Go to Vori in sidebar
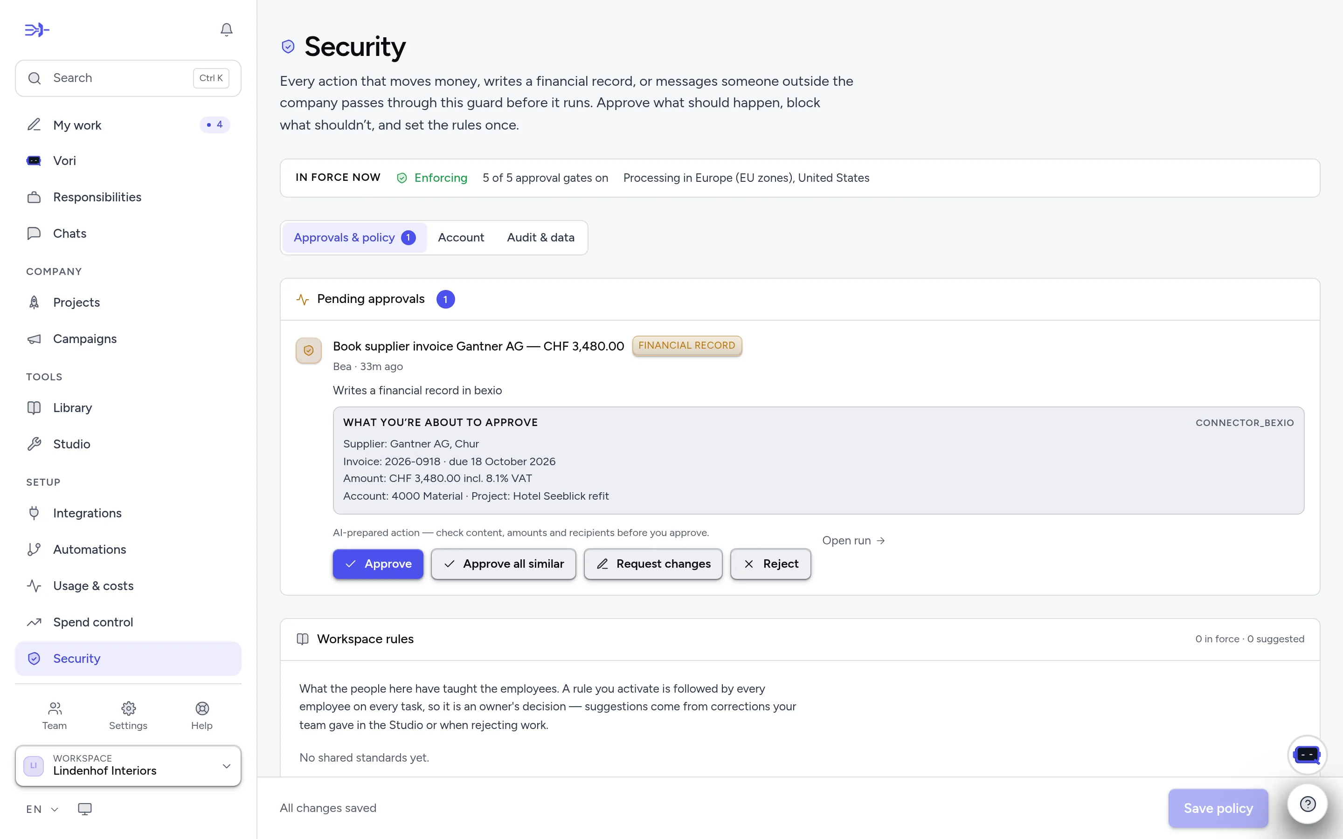 click(128, 161)
